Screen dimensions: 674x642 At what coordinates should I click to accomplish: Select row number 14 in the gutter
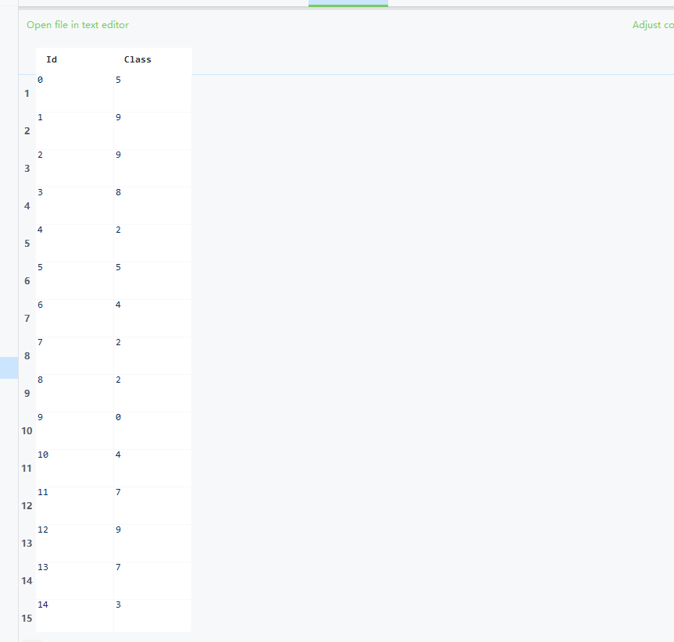[x=27, y=580]
